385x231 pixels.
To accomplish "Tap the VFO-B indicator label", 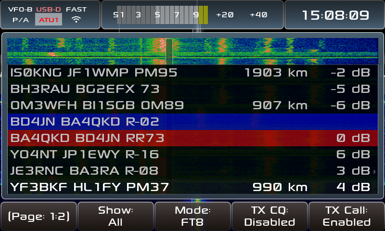I will pyautogui.click(x=20, y=9).
